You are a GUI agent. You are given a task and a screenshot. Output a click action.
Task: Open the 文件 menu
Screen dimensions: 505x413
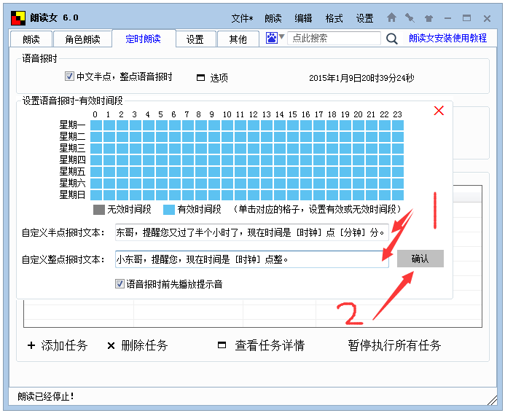click(242, 18)
